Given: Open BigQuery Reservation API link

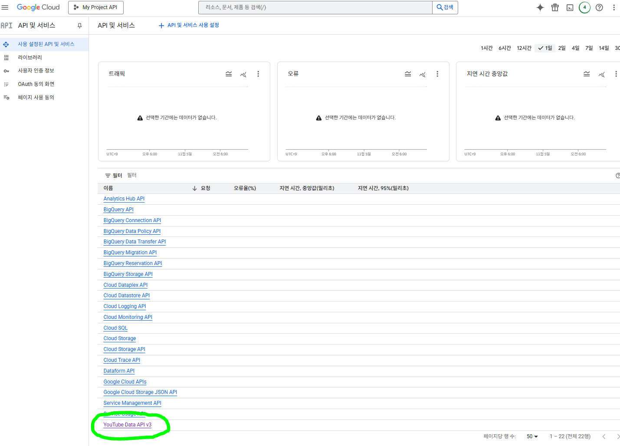Looking at the screenshot, I should point(133,263).
